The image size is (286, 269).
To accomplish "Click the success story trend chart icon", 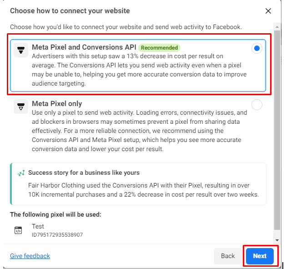I will point(21,173).
